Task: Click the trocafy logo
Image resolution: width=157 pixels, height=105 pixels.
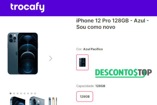Action: [27, 7]
